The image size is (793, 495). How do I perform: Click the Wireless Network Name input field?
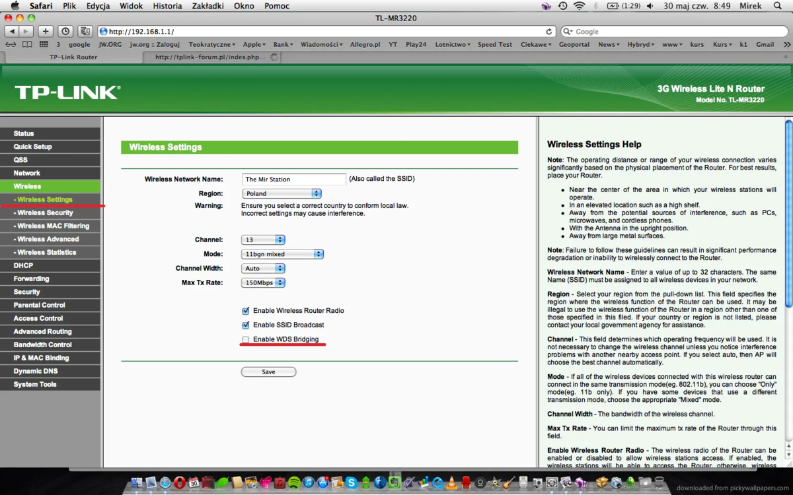(294, 179)
